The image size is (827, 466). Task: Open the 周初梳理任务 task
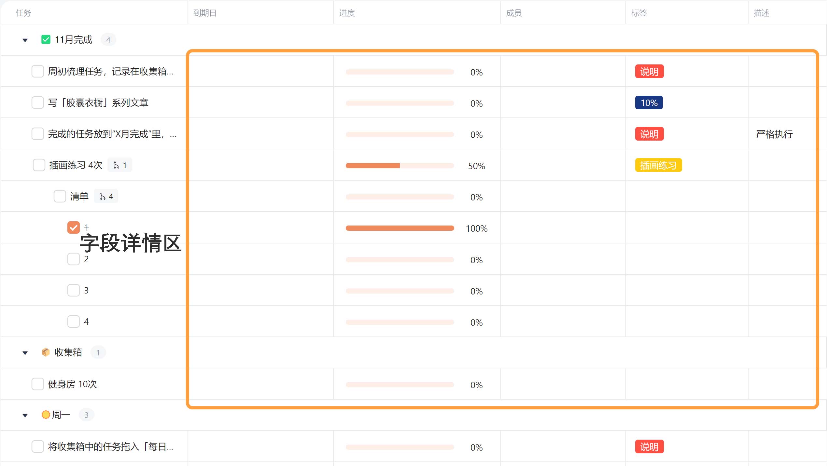pyautogui.click(x=110, y=72)
